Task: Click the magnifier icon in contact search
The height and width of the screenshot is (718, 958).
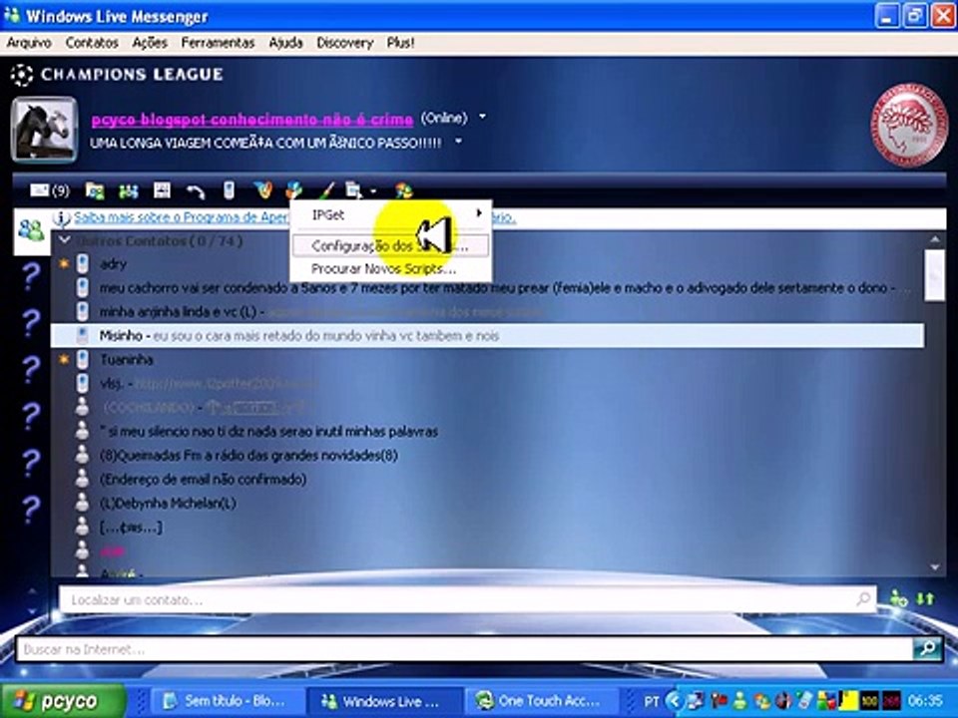Action: [x=863, y=598]
